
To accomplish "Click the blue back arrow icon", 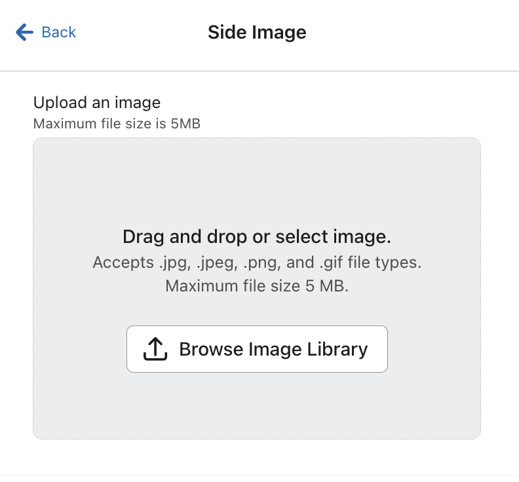I will click(x=24, y=32).
